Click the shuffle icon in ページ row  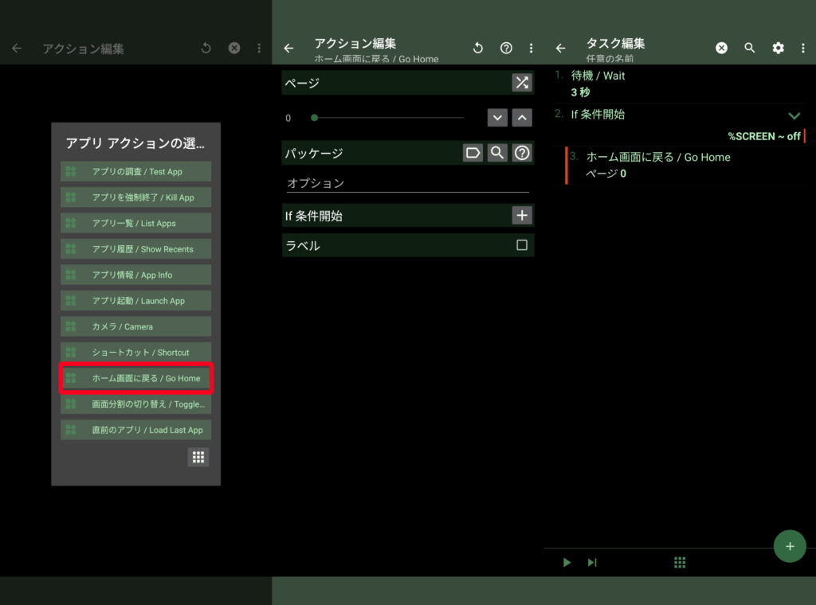(x=521, y=83)
